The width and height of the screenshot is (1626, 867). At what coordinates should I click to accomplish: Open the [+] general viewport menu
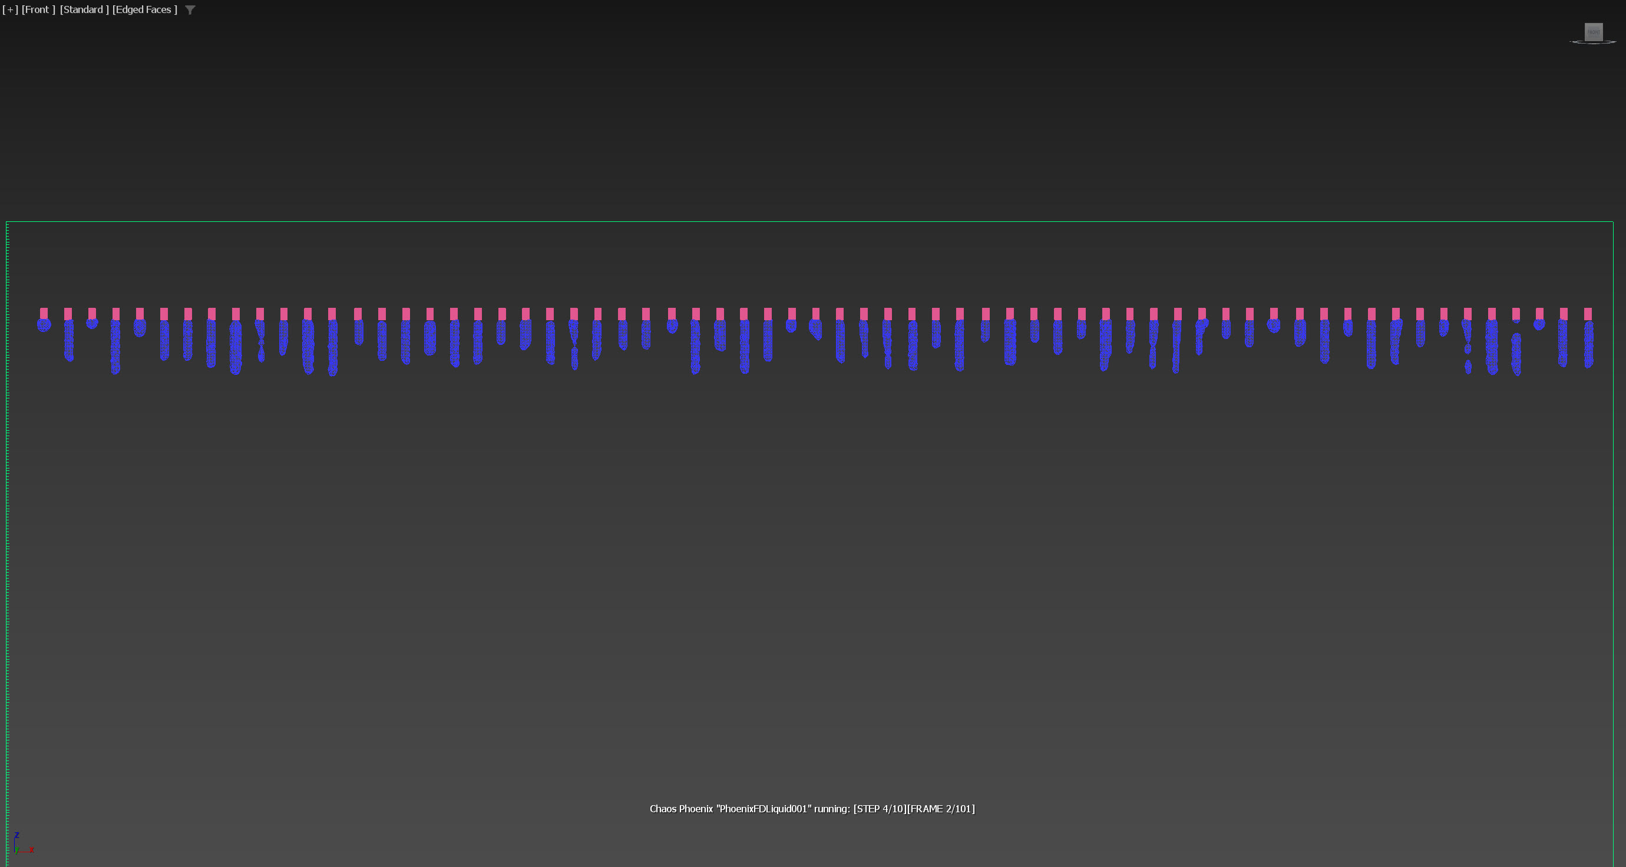pos(10,9)
